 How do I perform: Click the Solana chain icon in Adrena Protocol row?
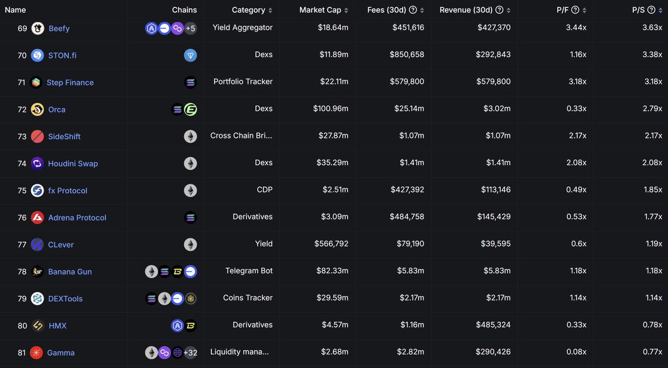tap(190, 217)
